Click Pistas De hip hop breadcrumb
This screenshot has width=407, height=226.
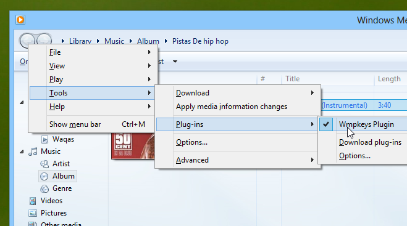(200, 41)
